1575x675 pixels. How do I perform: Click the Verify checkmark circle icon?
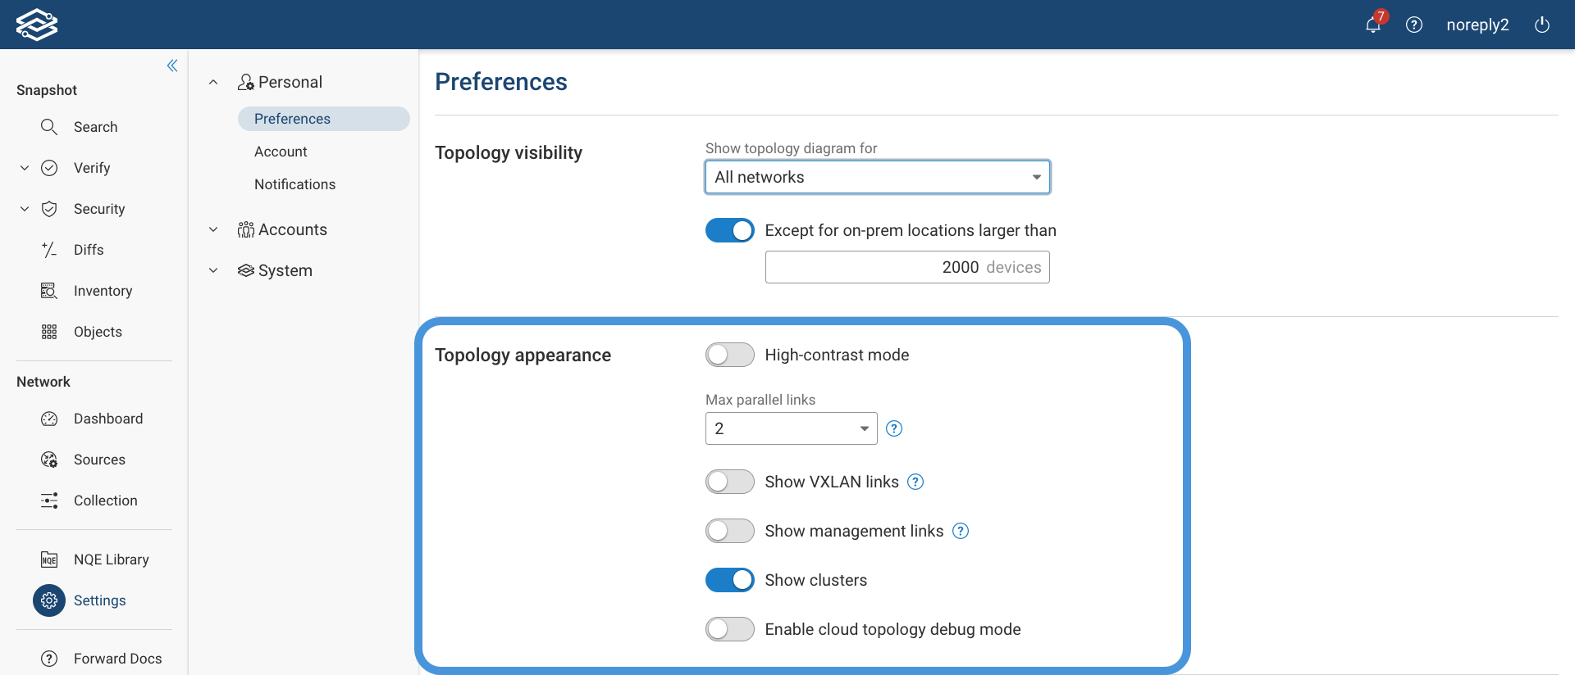click(49, 168)
